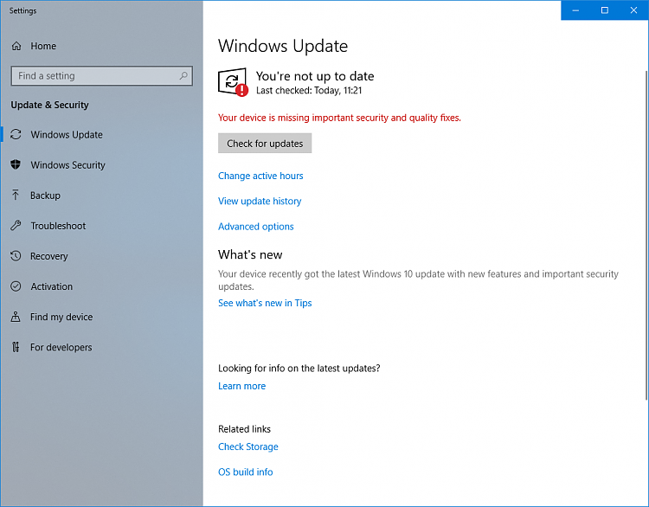Click the Troubleshoot wrench icon
The image size is (649, 507).
(x=16, y=226)
